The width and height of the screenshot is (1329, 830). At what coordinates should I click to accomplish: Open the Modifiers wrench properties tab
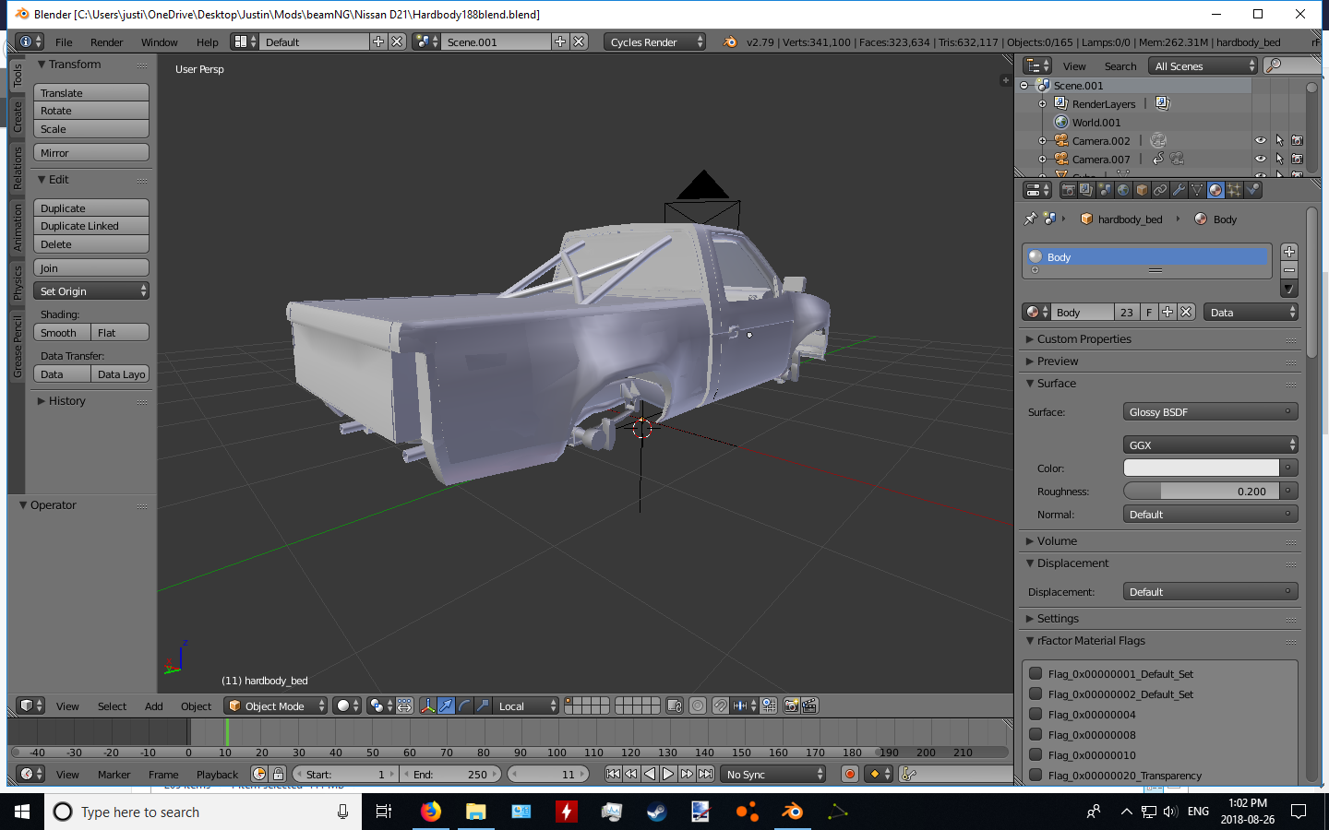point(1179,190)
